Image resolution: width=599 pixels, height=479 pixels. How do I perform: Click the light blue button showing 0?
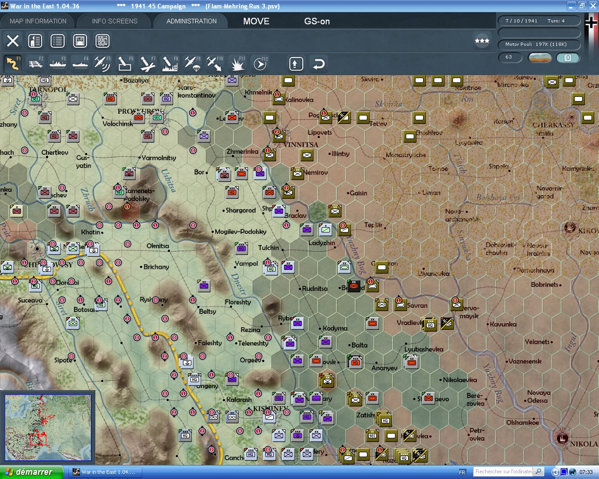568,58
